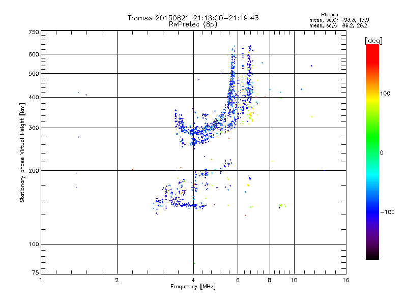Click the '100' colorbar tick label

(385, 94)
